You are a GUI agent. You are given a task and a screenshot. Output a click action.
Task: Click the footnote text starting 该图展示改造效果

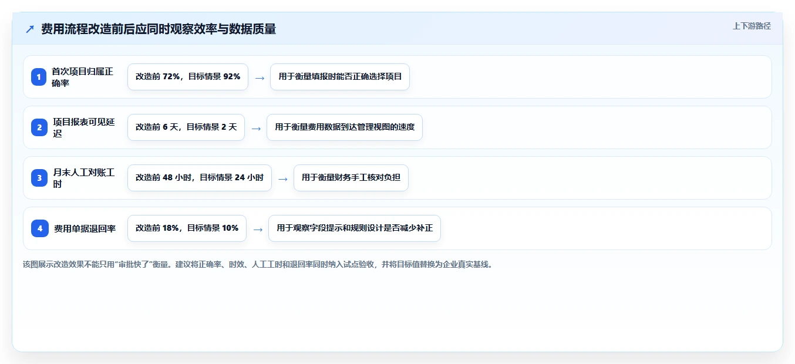pyautogui.click(x=258, y=265)
